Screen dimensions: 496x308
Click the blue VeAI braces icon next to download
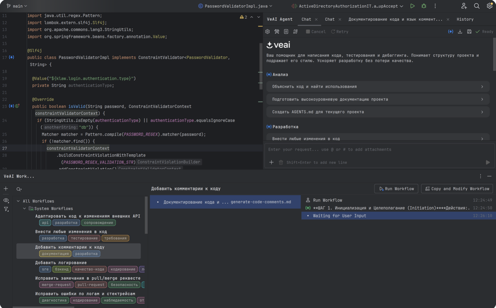451,31
